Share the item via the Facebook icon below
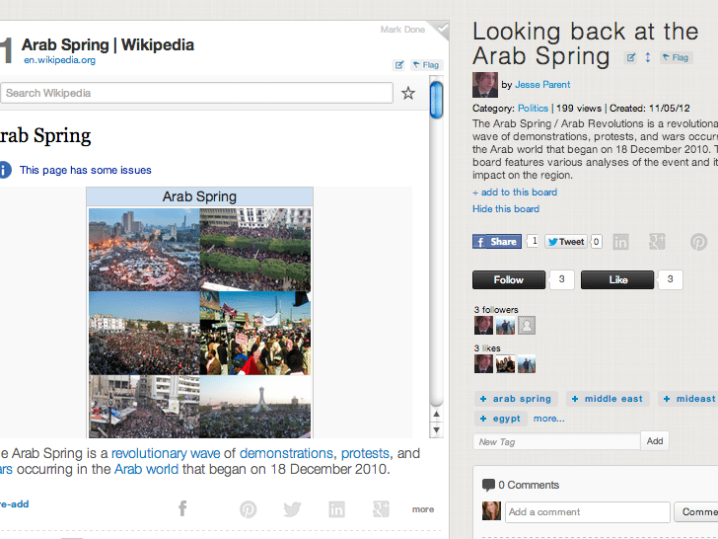718x539 pixels. (182, 508)
